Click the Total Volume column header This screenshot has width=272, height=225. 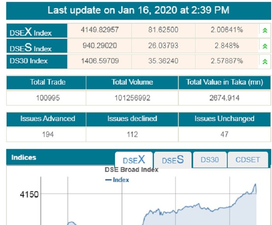tap(132, 82)
